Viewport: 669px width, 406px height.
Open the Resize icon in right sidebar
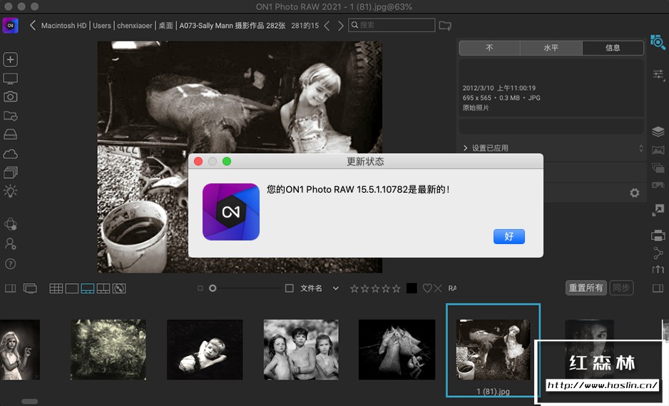(658, 210)
